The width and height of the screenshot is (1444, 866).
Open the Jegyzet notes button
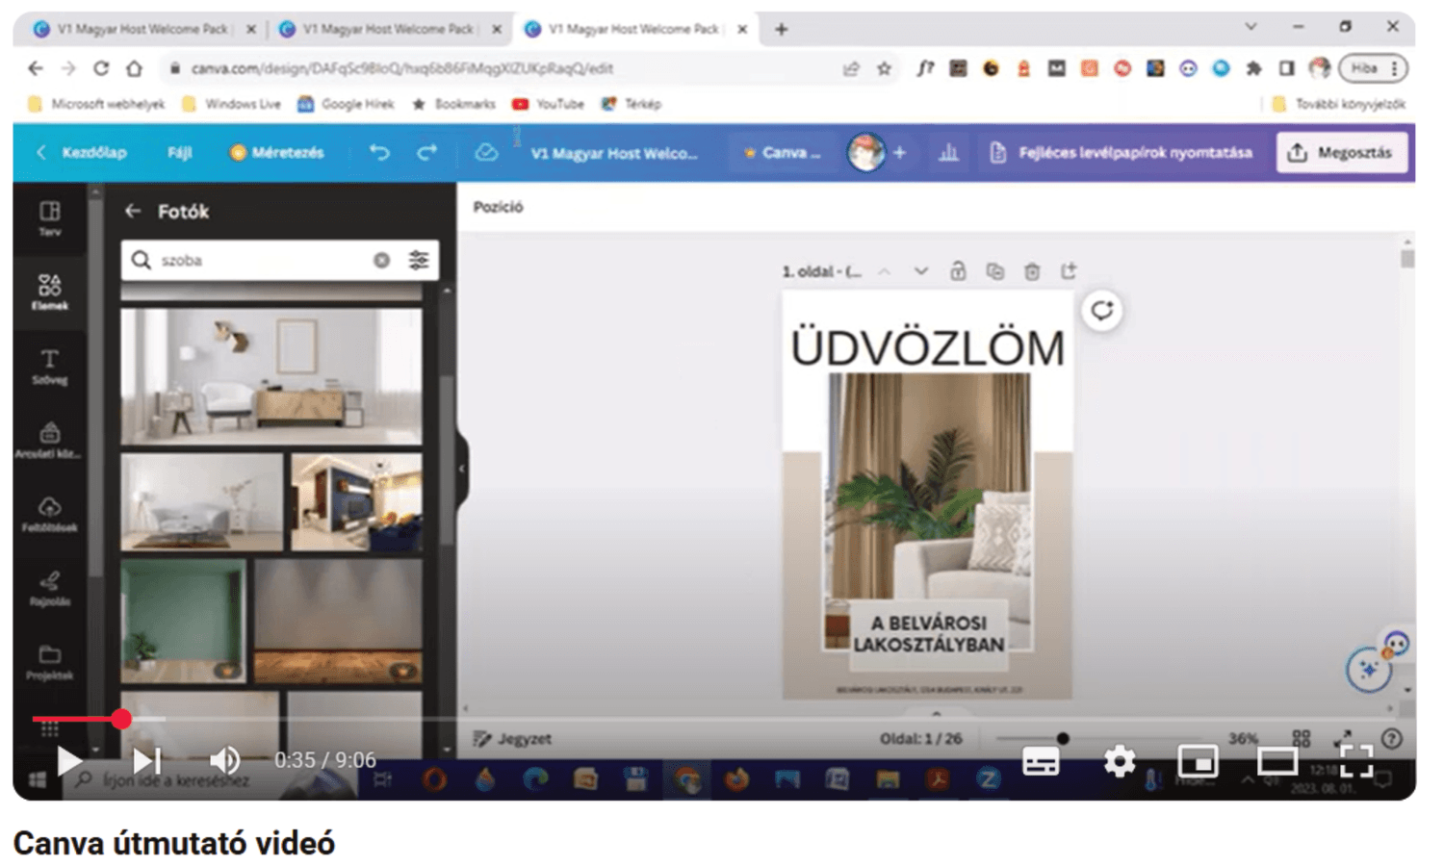[x=513, y=739]
